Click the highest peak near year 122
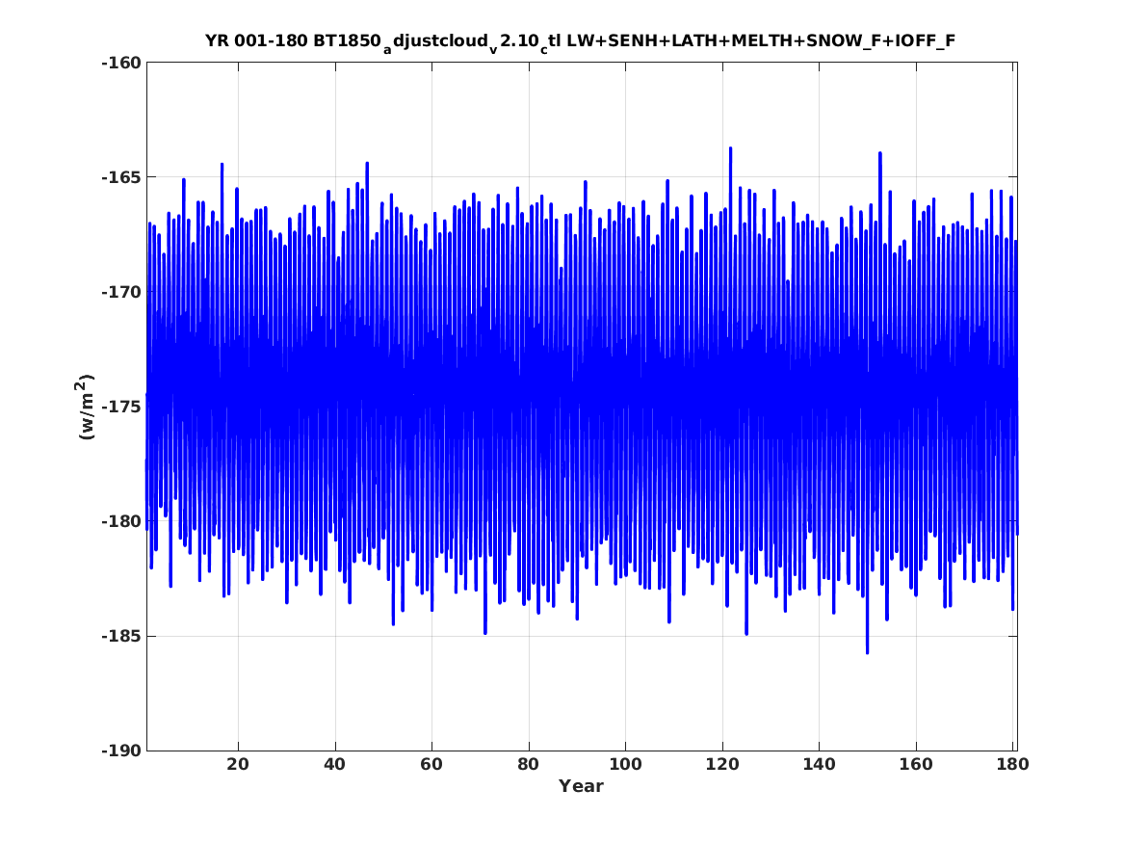This screenshot has height=843, width=1124. [730, 148]
